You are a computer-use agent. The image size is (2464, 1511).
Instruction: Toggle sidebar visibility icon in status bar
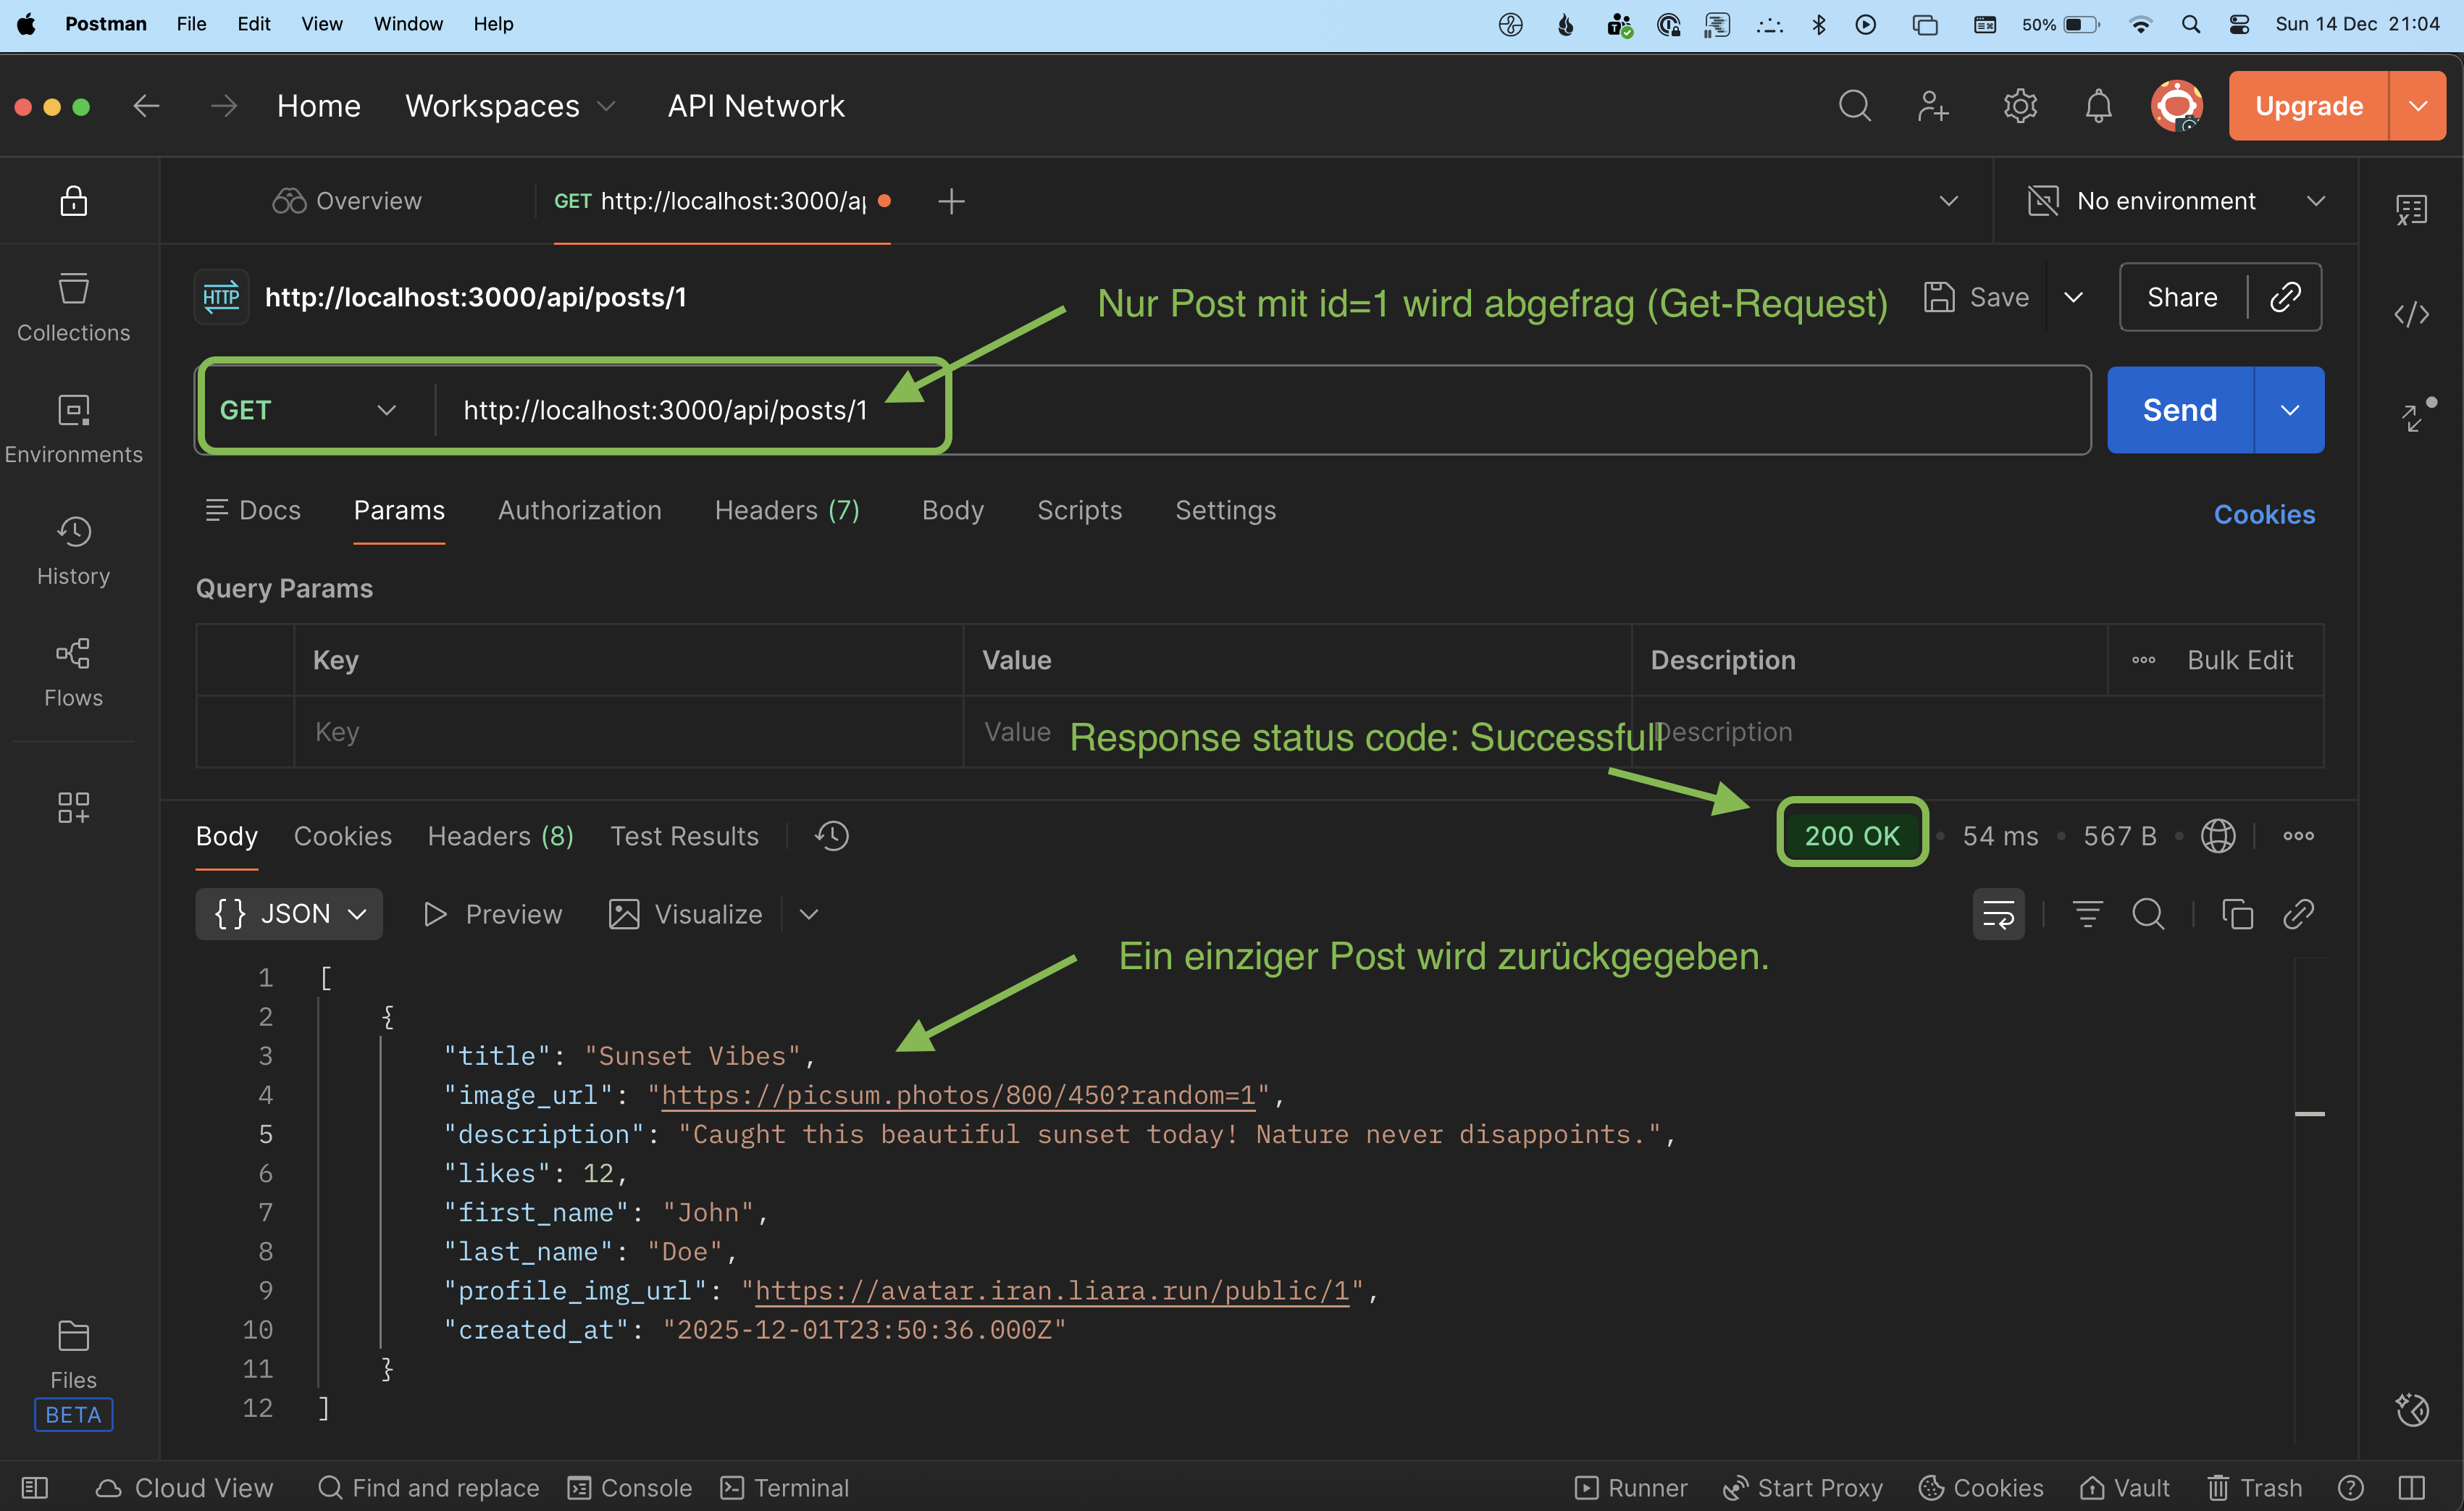coord(35,1488)
